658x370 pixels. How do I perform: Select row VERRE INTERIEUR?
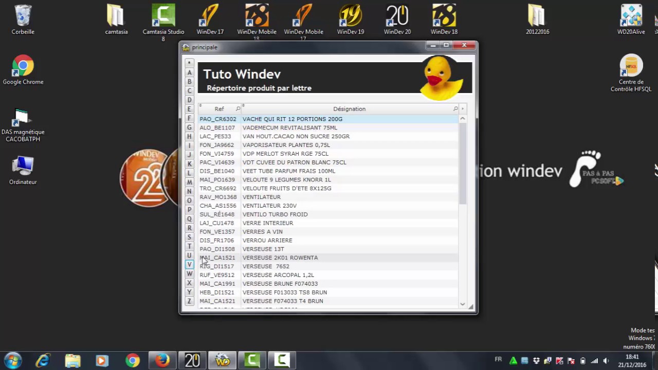328,223
